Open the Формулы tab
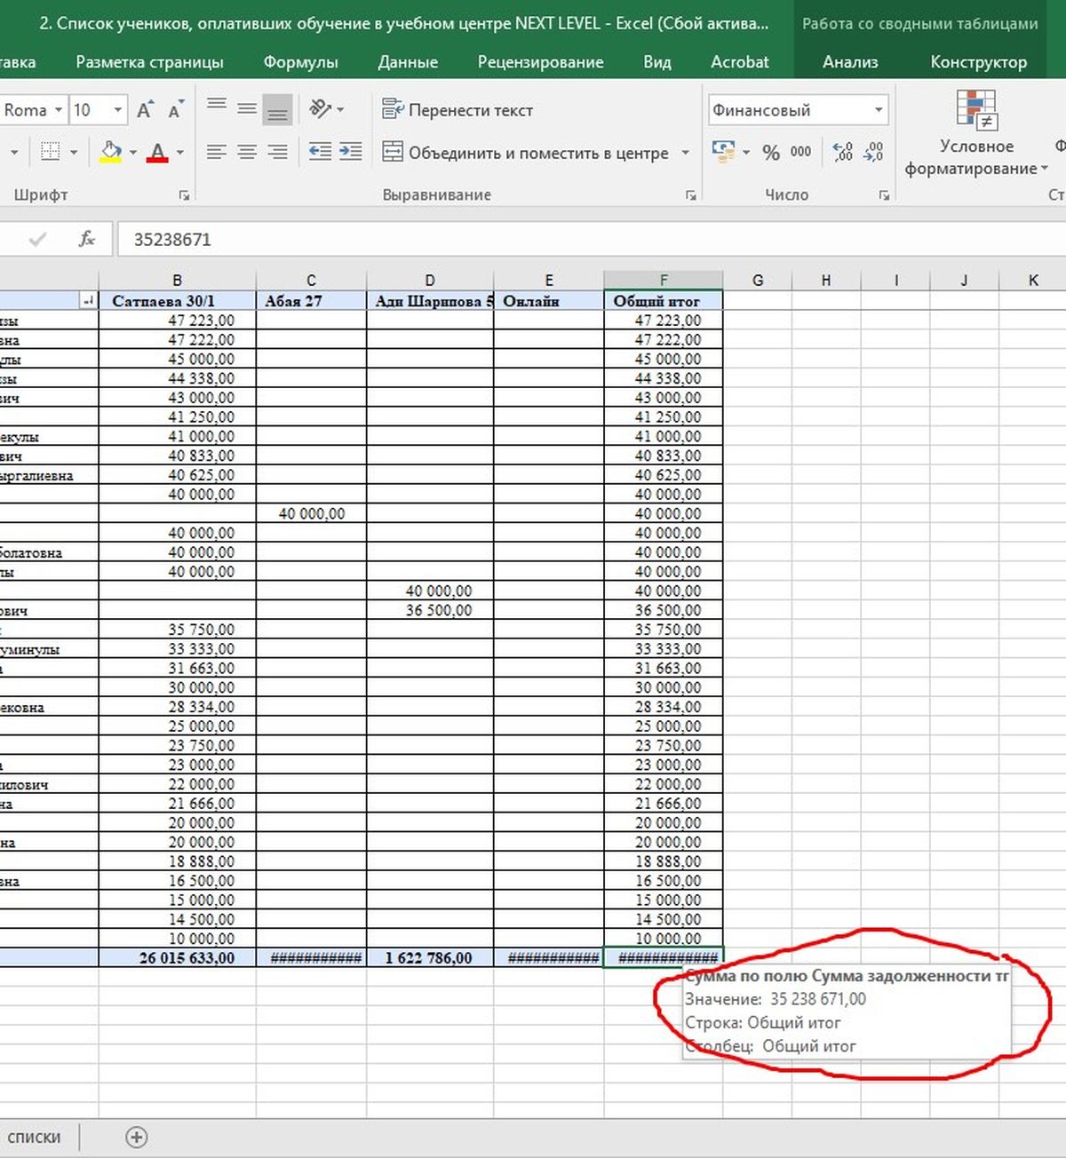Viewport: 1066px width, 1158px height. [300, 62]
